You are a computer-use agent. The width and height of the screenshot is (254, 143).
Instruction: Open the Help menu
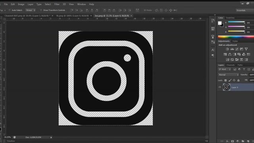pos(92,4)
